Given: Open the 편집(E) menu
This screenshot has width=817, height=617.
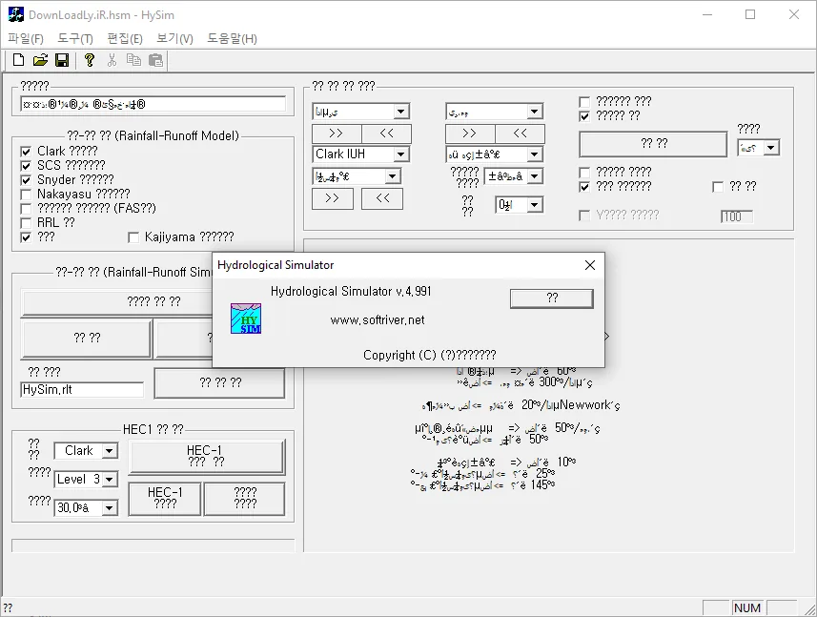Looking at the screenshot, I should [x=125, y=38].
